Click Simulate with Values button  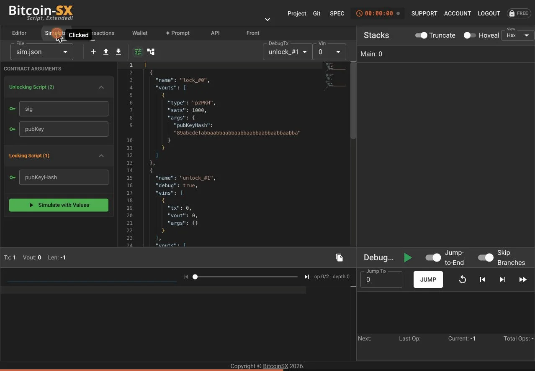point(59,205)
